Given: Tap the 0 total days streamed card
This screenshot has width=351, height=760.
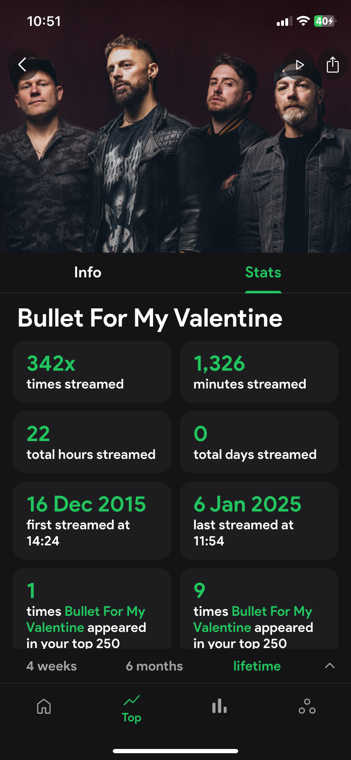Looking at the screenshot, I should pyautogui.click(x=259, y=442).
